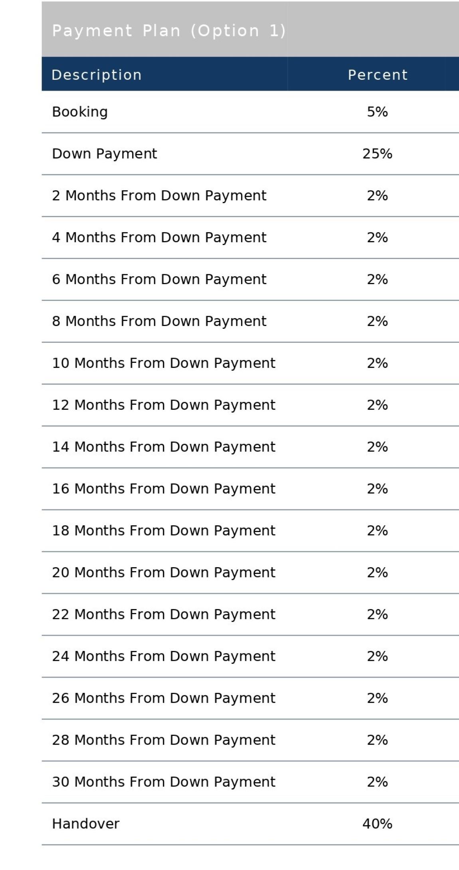Click the 25% Down Payment value
The height and width of the screenshot is (870, 459).
tap(378, 154)
